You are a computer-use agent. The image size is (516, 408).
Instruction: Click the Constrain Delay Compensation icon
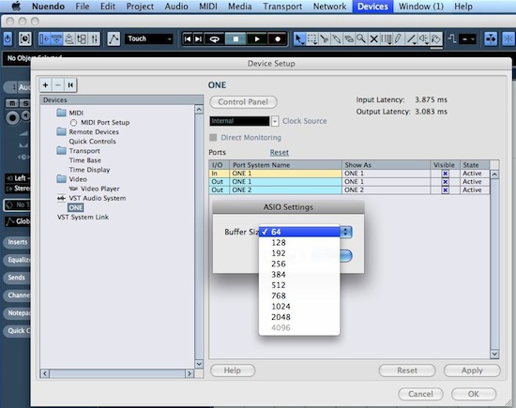click(x=25, y=38)
